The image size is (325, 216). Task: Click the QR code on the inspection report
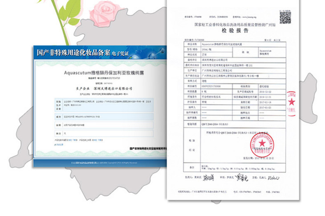tap(285, 17)
